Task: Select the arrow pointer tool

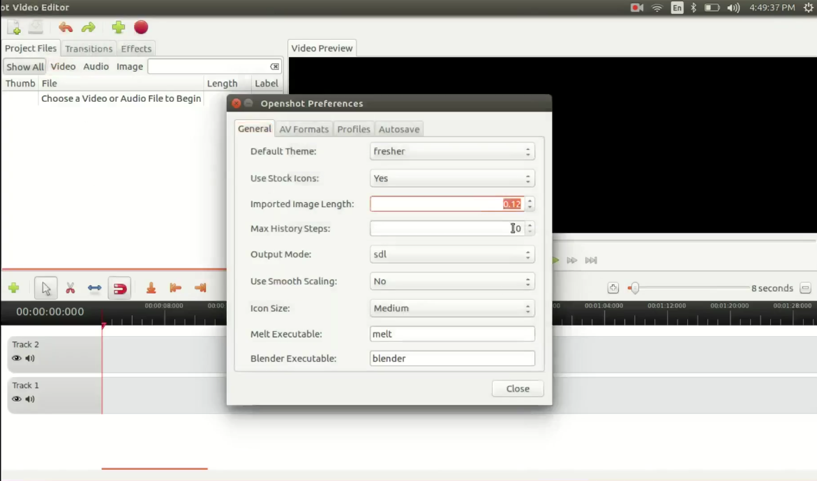Action: [46, 288]
